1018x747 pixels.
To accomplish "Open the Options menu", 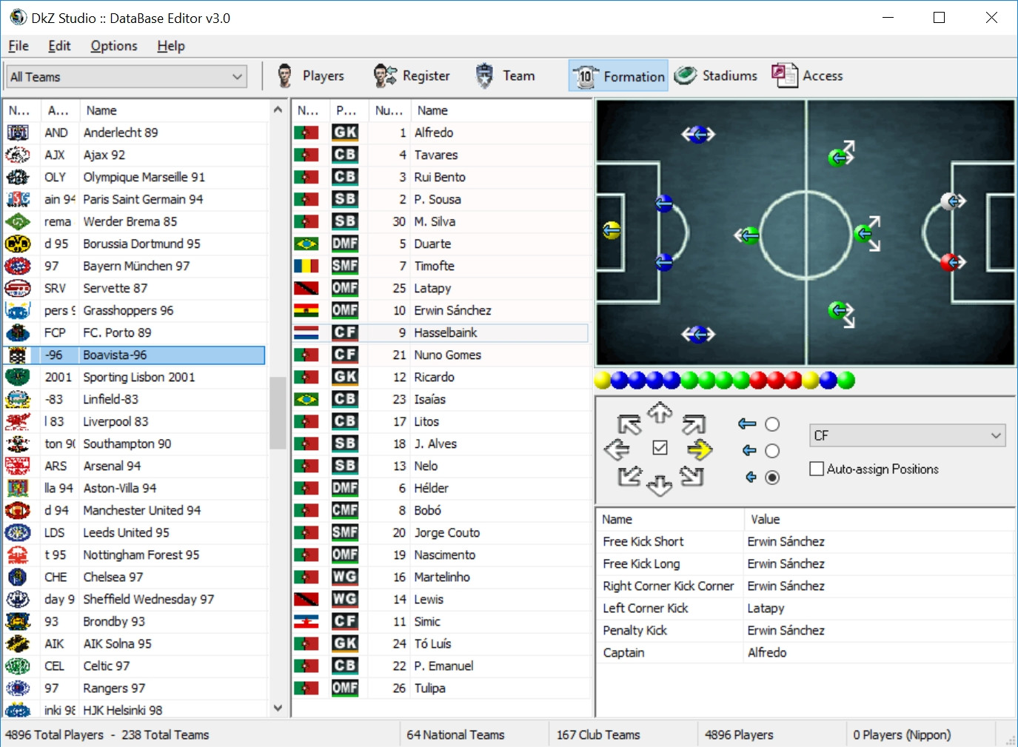I will pos(114,46).
